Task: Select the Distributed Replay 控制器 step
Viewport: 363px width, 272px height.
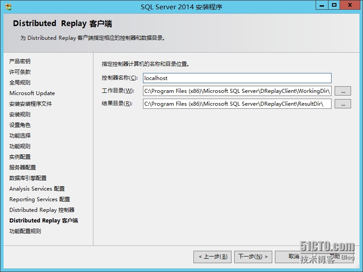Action: (42, 210)
